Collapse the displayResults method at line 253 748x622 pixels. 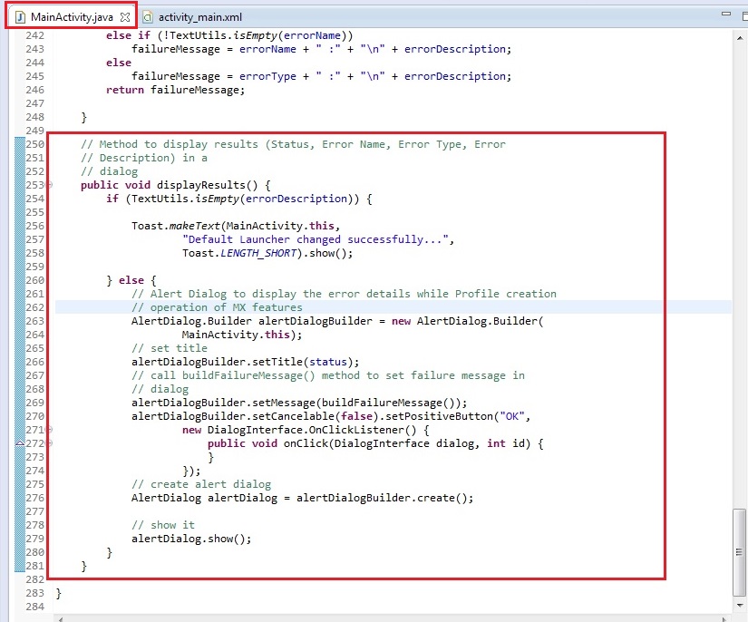50,185
